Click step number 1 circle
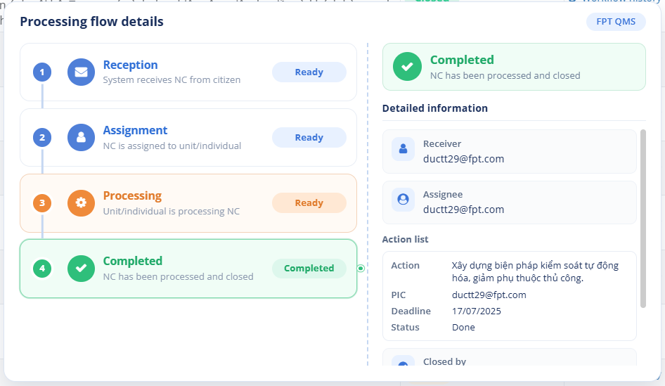 (x=42, y=72)
